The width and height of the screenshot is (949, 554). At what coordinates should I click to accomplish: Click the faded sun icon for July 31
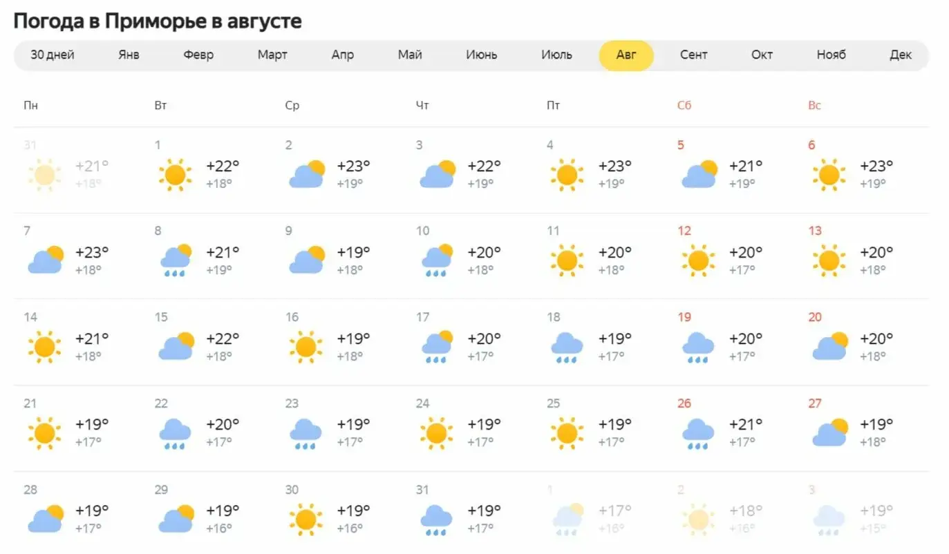click(45, 175)
